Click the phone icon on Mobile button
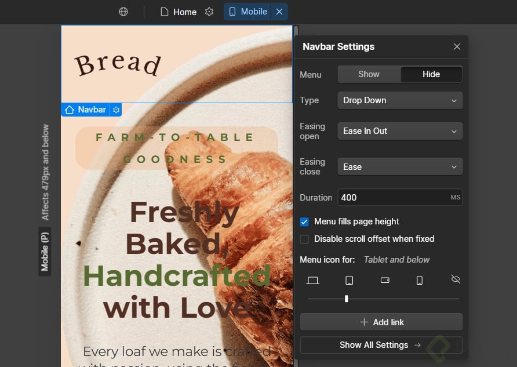Screen dimensions: 517x367 232,12
